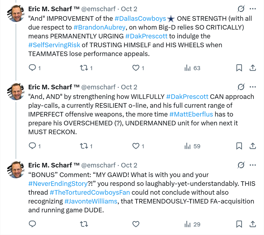Open more options on the BONUS Comment tweet

click(253, 165)
